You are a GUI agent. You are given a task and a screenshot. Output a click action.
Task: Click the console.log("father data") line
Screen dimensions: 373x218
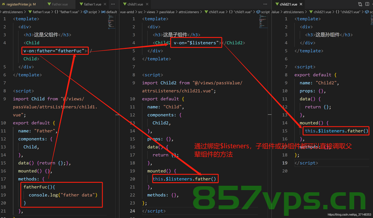[63, 195]
